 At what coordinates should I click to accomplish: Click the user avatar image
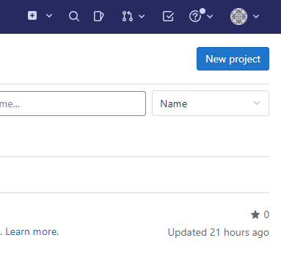pyautogui.click(x=238, y=16)
